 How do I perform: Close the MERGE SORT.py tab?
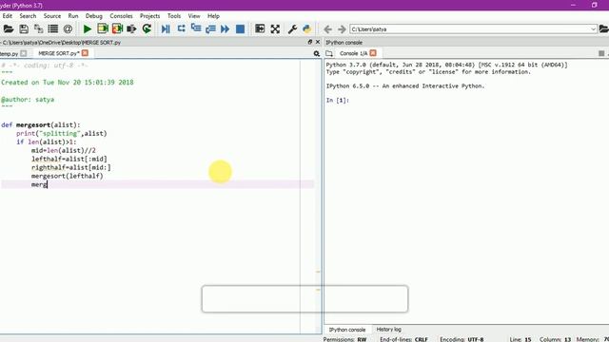[x=85, y=53]
